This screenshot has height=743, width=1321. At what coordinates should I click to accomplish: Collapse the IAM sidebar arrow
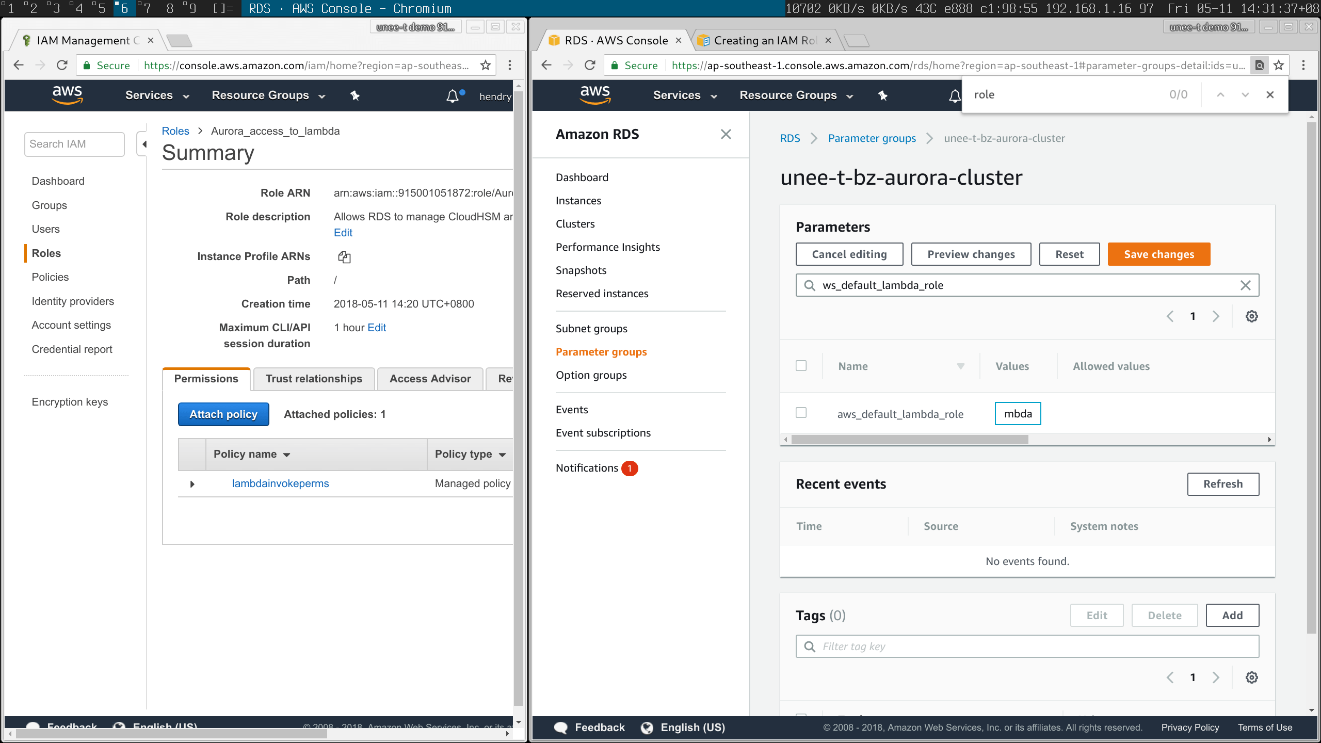[x=144, y=144]
